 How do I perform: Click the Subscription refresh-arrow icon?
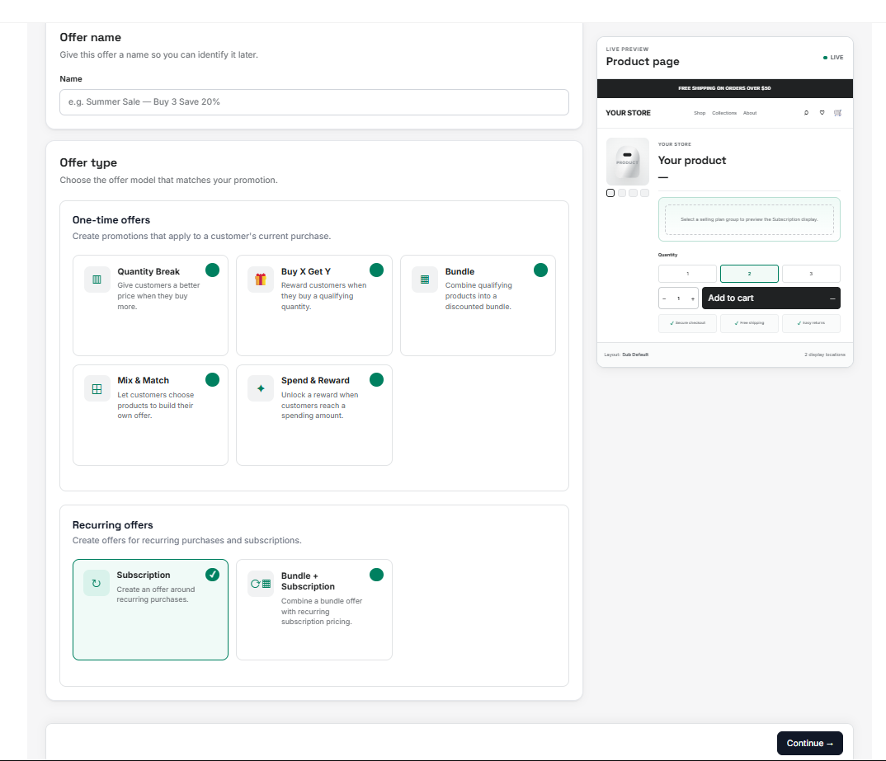pos(96,583)
